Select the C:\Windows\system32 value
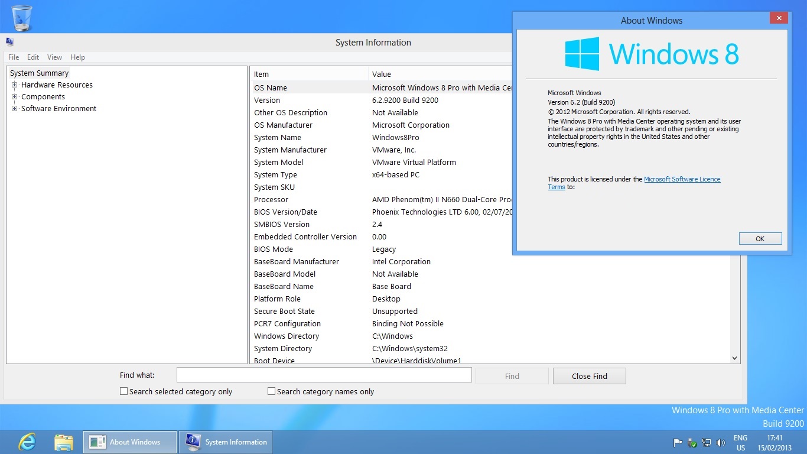 (x=410, y=348)
